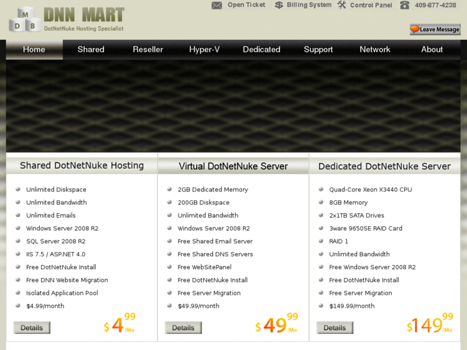Click the Leave Message button
Image resolution: width=467 pixels, height=350 pixels.
point(435,30)
